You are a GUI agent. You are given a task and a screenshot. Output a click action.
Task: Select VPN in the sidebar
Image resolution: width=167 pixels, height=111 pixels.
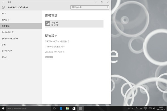point(21,45)
